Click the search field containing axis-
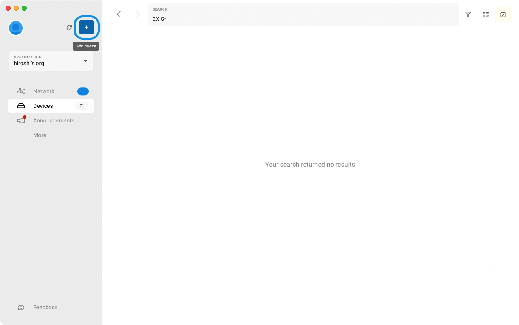This screenshot has width=519, height=325. point(304,15)
